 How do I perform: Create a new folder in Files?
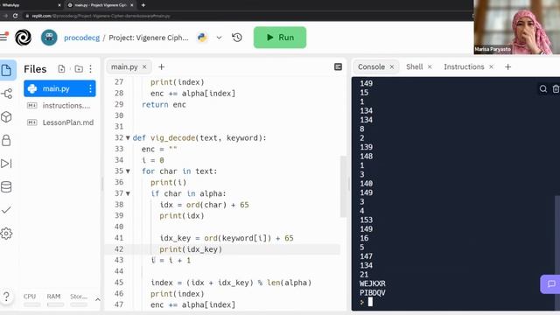[x=79, y=68]
